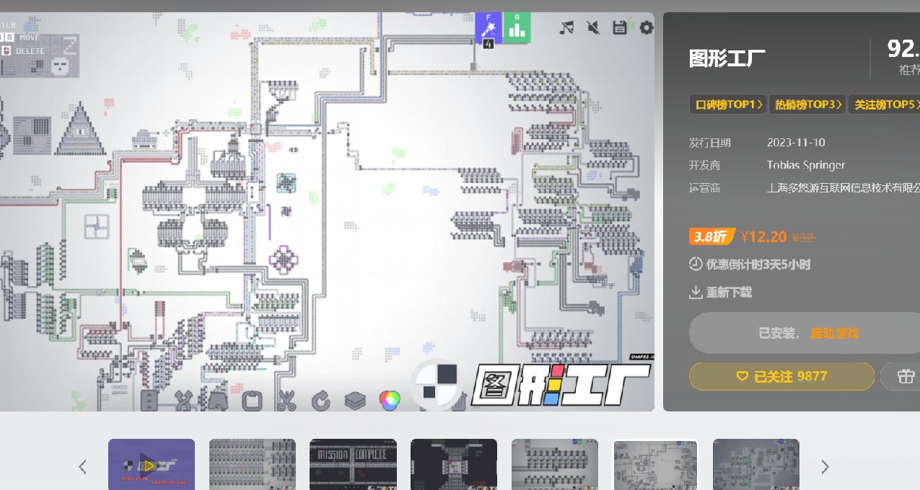
Task: Select the Balancer splitter tool
Action: pyautogui.click(x=185, y=401)
